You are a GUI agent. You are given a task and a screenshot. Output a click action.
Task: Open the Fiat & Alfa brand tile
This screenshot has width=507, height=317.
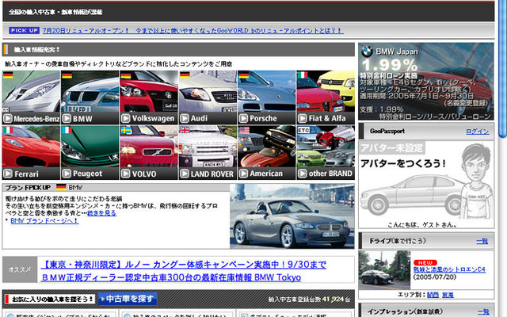click(326, 97)
